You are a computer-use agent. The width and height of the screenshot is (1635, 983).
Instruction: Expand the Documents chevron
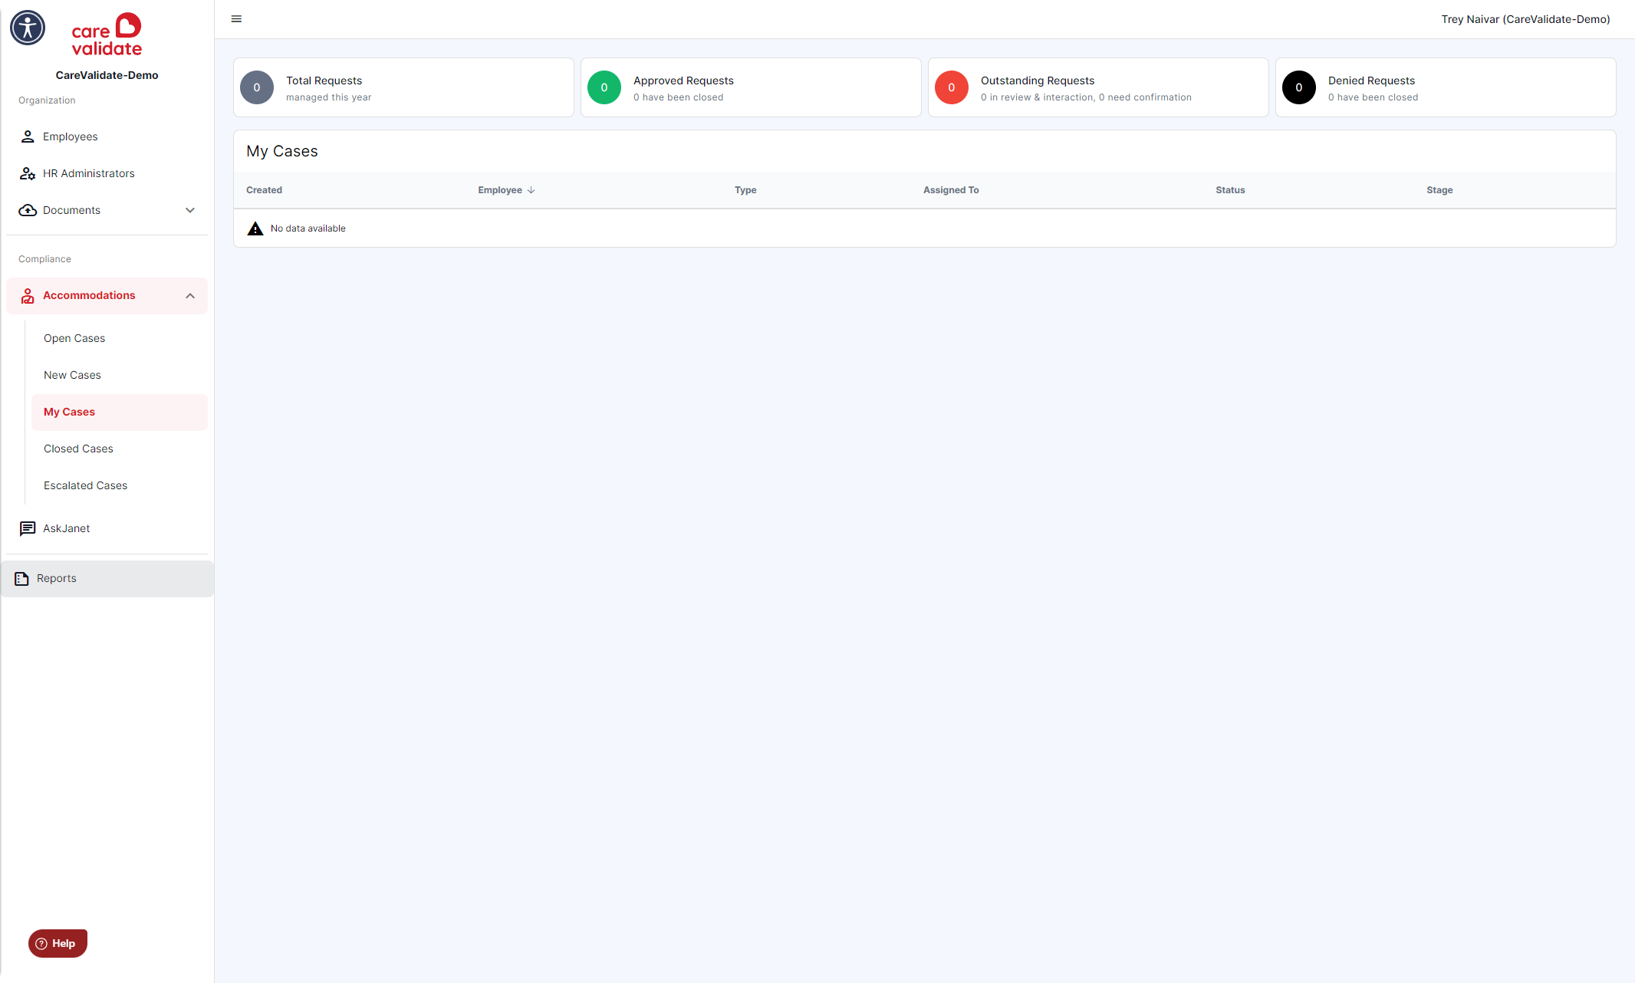190,210
